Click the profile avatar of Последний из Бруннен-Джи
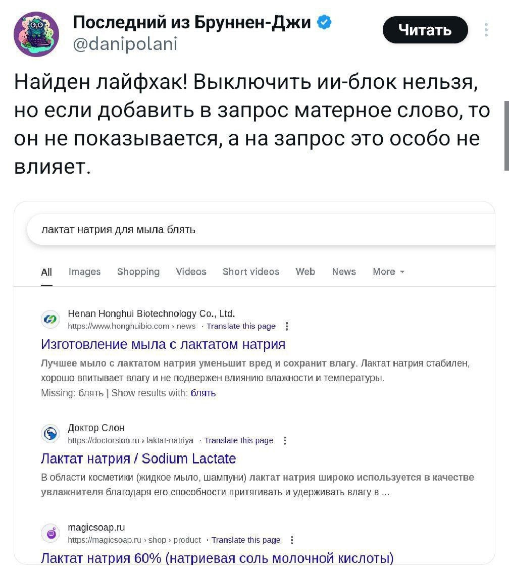 coord(36,34)
